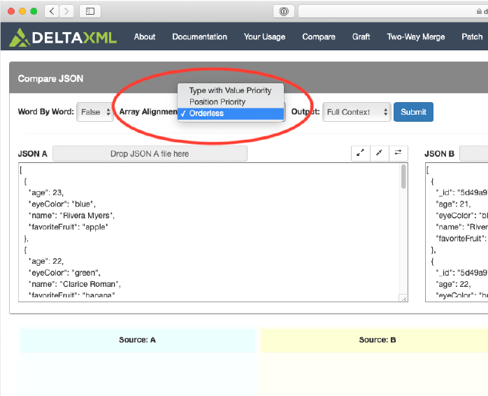Screen dimensions: 488x396
Task: Click the swap JSON A and B icon
Action: click(398, 153)
